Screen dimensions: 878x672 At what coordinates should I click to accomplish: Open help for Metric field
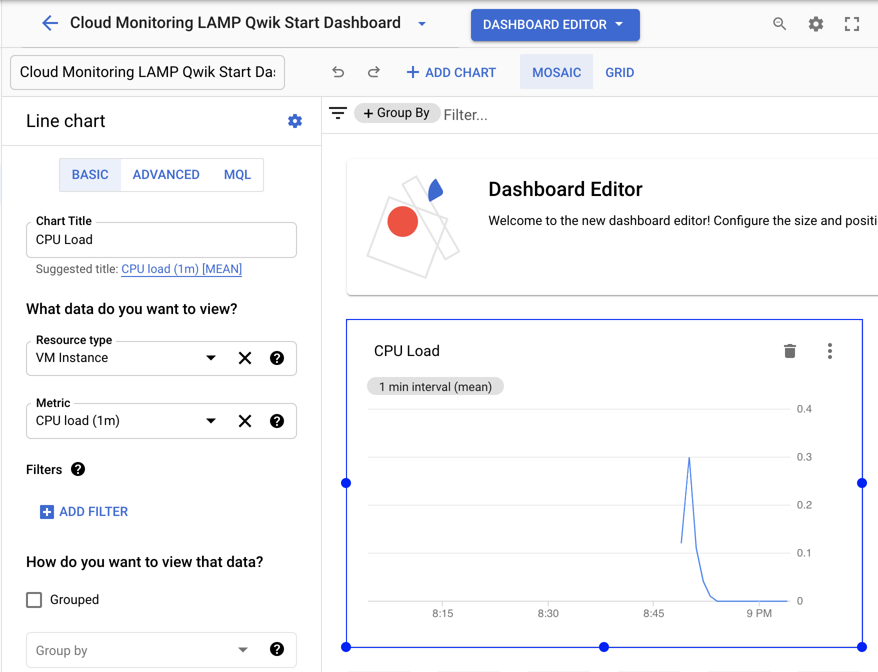tap(277, 421)
